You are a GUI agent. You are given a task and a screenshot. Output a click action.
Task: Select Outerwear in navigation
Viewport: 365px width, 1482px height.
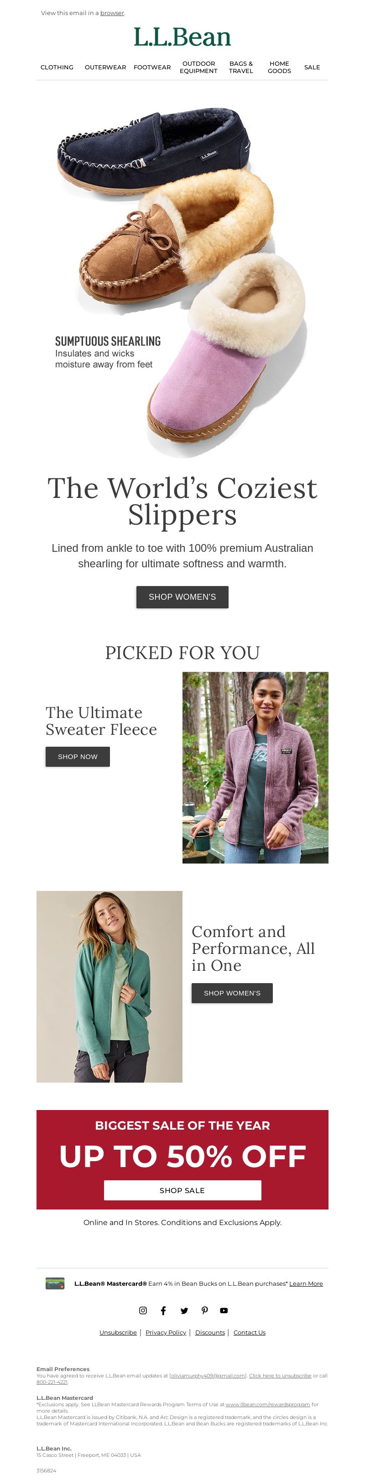pyautogui.click(x=105, y=67)
